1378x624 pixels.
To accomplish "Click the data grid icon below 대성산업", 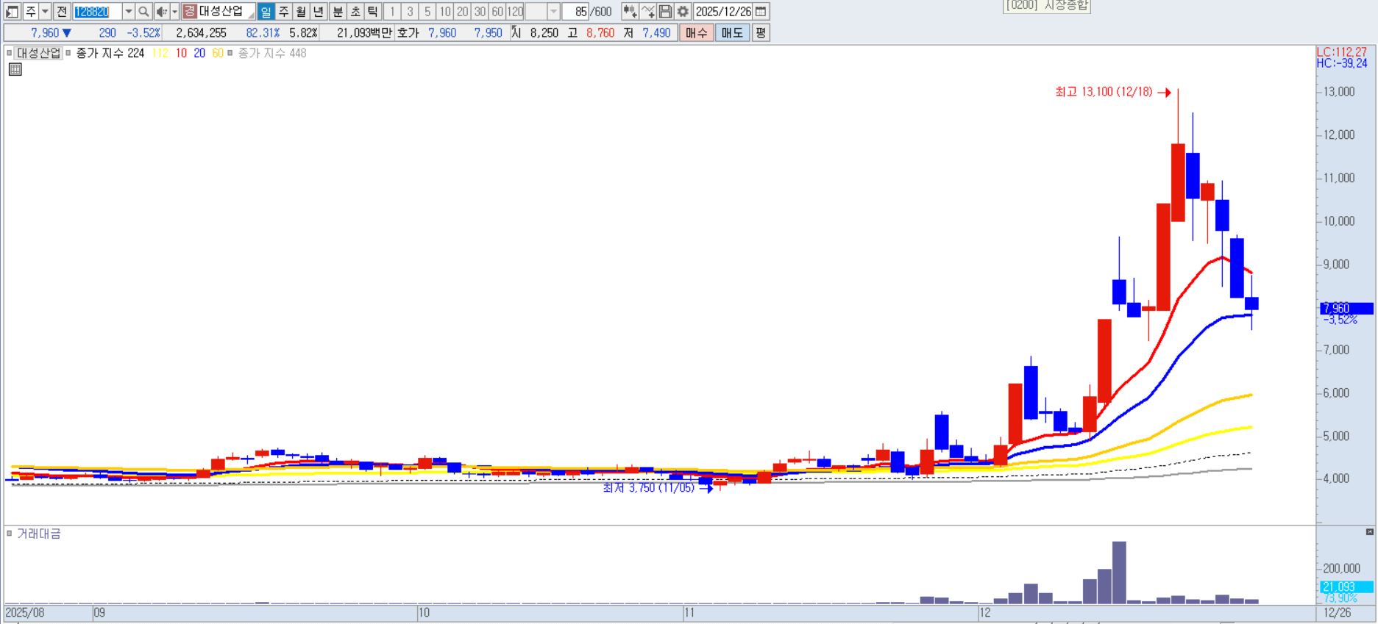I will point(15,70).
